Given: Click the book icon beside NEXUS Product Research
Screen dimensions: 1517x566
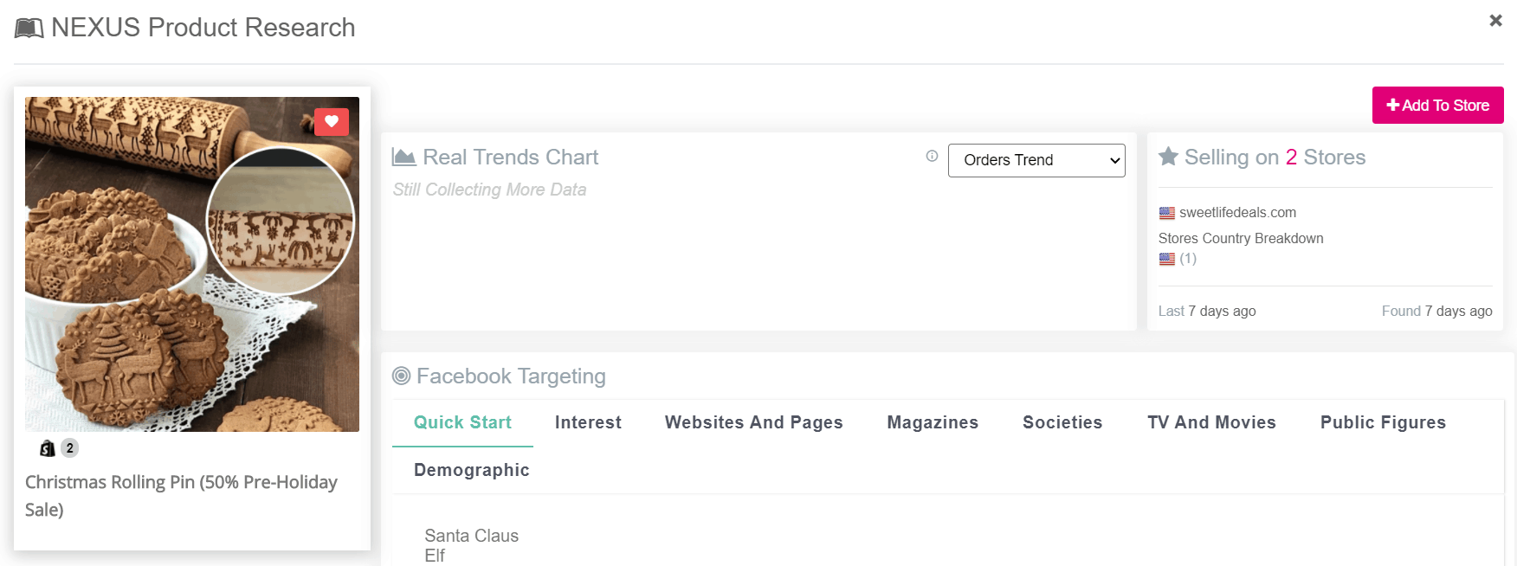Looking at the screenshot, I should [27, 27].
